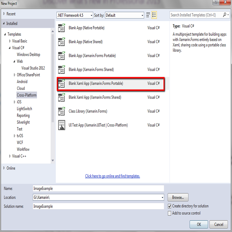
Task: Click the Blank App (Native Portable) template icon
Action: [x=61, y=28]
